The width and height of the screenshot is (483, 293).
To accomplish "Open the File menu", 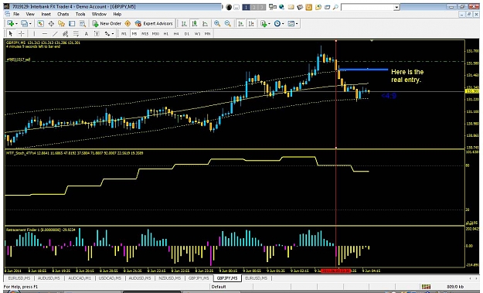I will pos(16,14).
